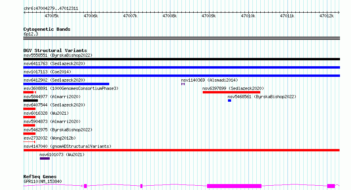Click the 47005k ruler position
351x190 pixels.
[52, 16]
